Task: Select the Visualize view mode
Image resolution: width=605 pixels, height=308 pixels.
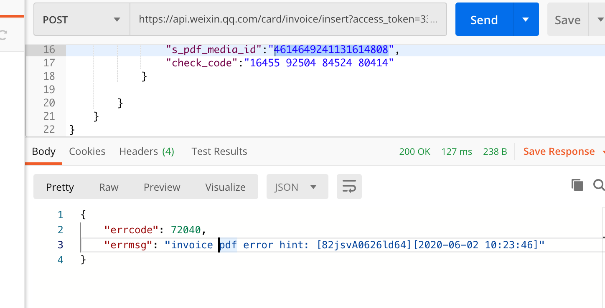Action: click(226, 187)
